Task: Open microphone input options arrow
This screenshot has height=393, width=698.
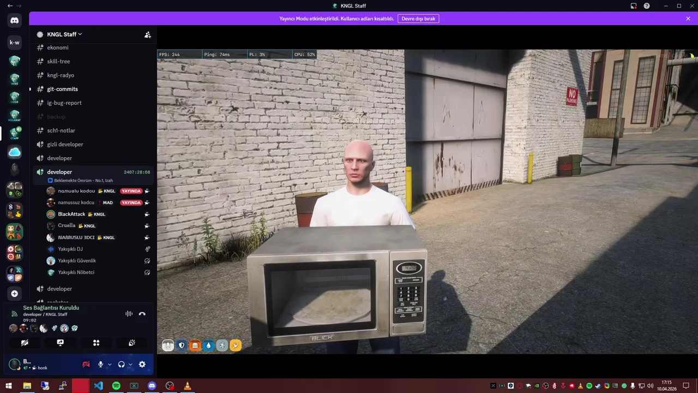Action: pyautogui.click(x=110, y=364)
